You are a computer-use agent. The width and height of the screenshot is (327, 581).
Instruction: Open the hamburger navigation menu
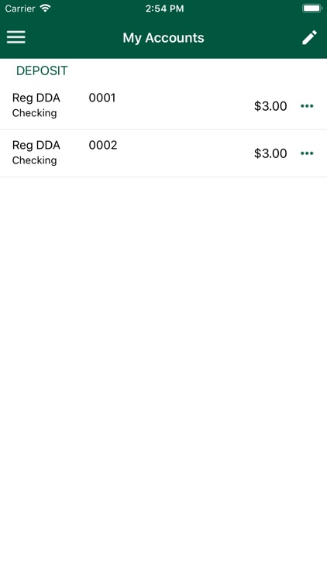click(16, 37)
